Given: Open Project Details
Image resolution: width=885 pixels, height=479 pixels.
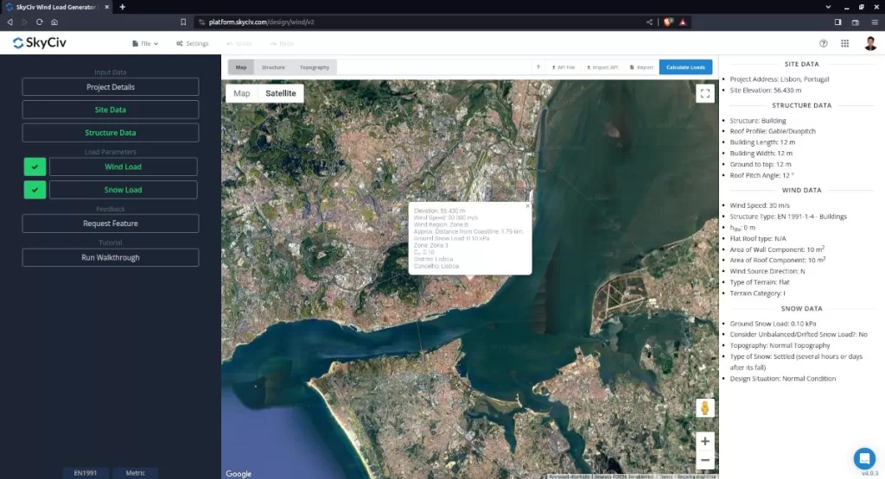Looking at the screenshot, I should pos(111,87).
